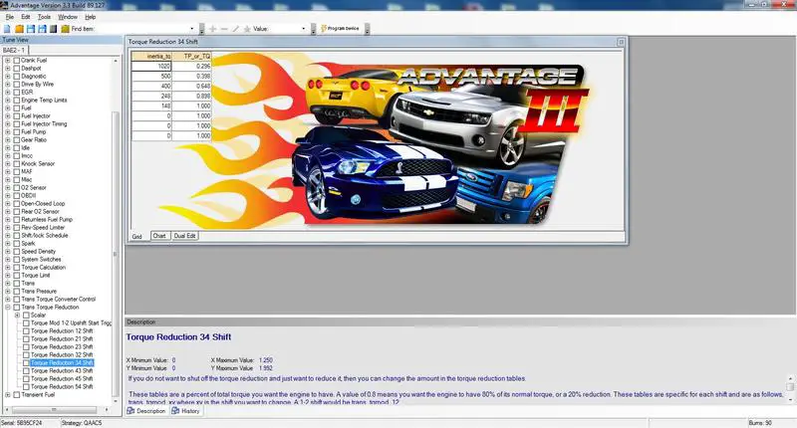
Task: Open the Edit menu
Action: pyautogui.click(x=26, y=17)
